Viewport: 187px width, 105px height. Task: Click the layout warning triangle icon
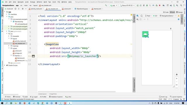179,16
